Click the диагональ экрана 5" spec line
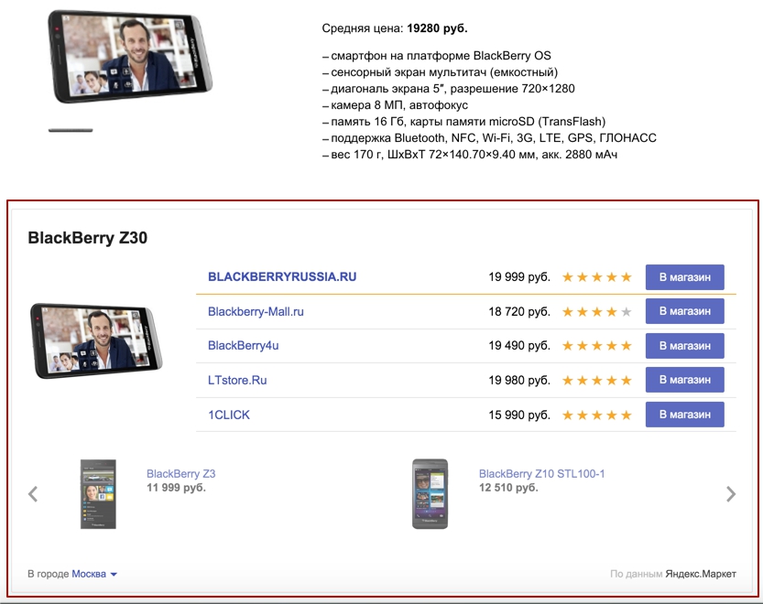The height and width of the screenshot is (604, 763). pos(448,89)
